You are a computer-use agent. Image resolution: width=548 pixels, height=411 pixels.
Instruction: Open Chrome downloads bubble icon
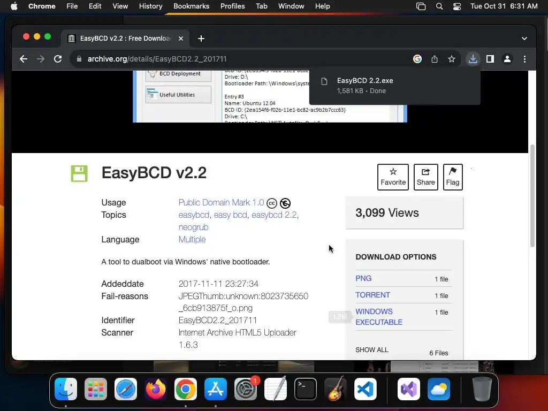point(473,59)
